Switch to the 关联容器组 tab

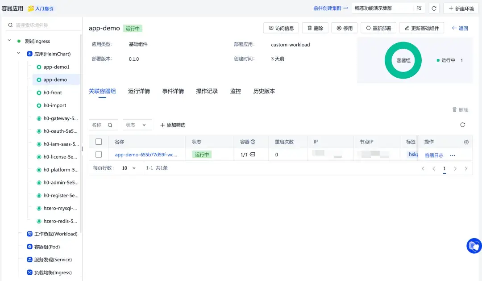102,91
